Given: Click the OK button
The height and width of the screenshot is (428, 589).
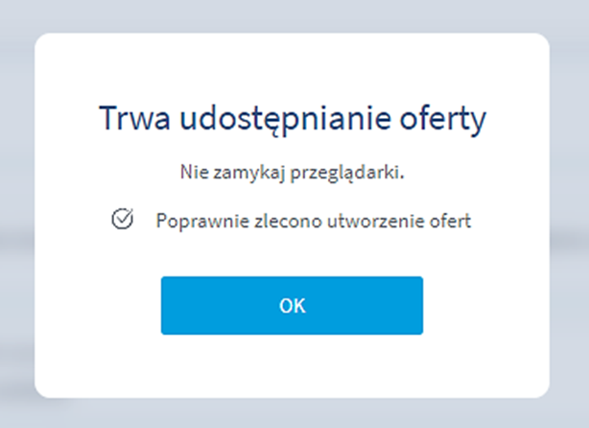Looking at the screenshot, I should (x=292, y=305).
